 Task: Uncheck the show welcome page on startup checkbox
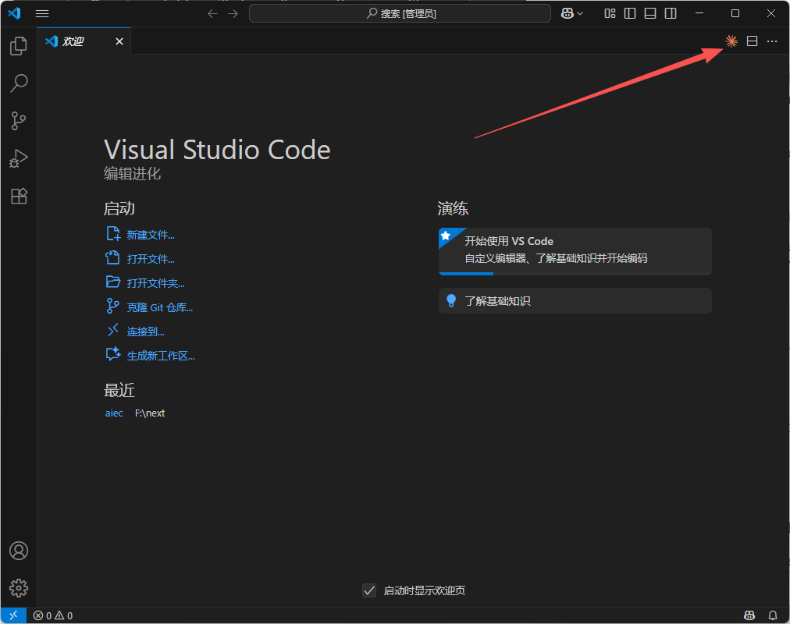coord(370,590)
